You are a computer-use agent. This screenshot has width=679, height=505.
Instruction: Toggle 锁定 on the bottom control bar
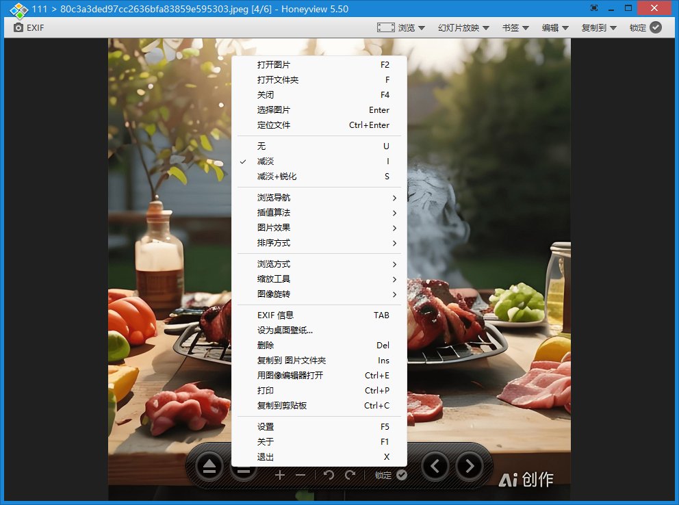point(401,475)
